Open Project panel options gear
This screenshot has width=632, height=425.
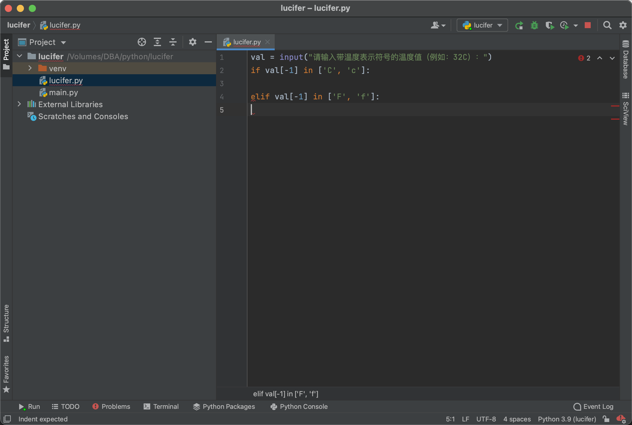point(193,42)
